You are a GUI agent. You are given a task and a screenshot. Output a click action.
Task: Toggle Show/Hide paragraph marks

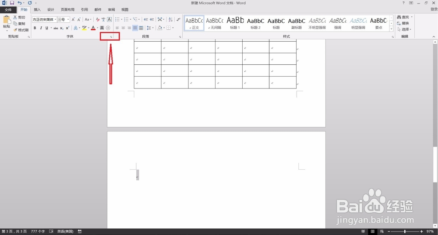point(178,20)
